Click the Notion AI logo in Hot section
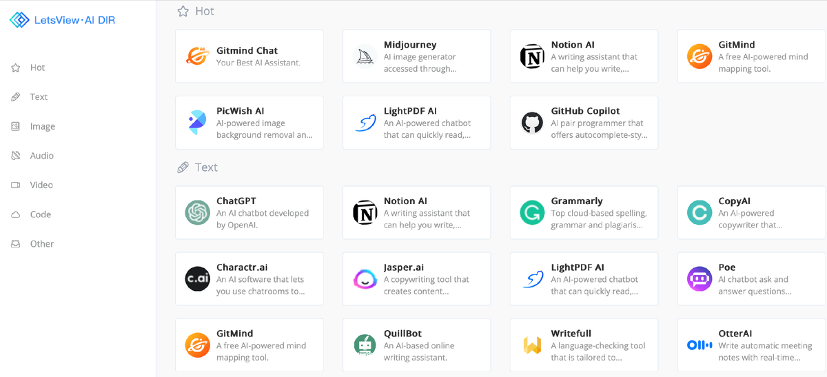This screenshot has width=827, height=377. 532,57
